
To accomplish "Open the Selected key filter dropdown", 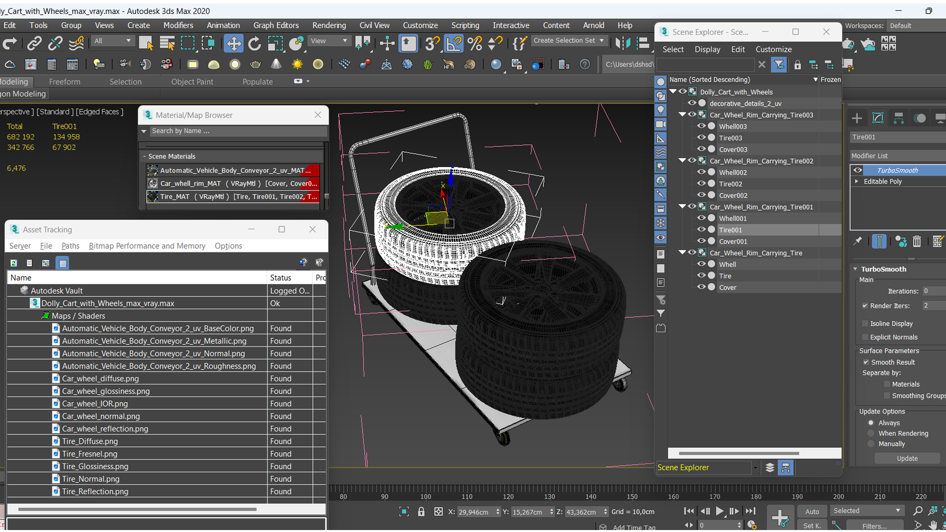I will (867, 511).
